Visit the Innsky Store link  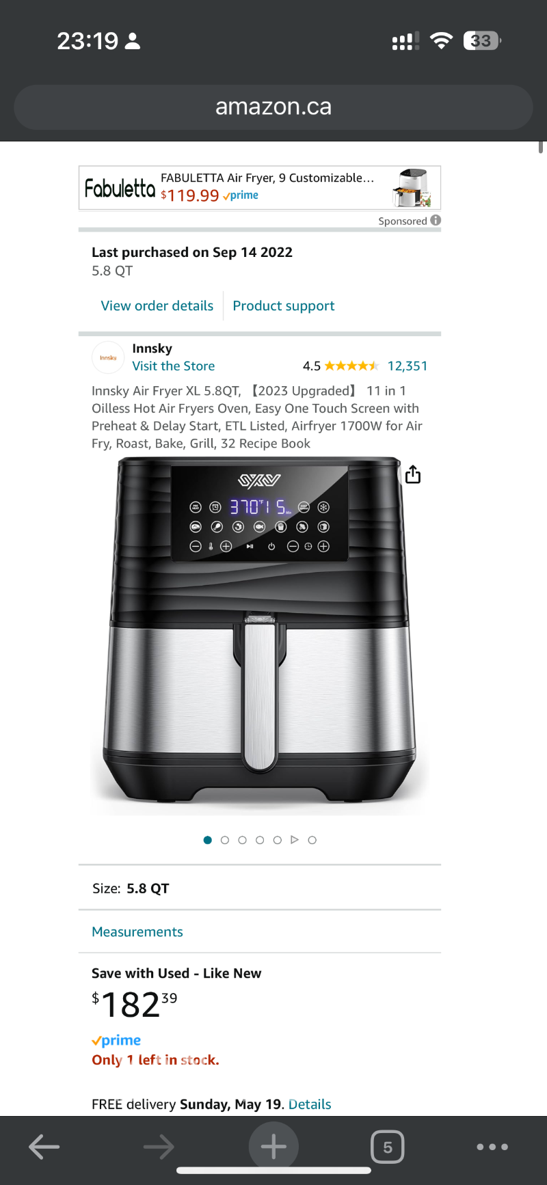[x=174, y=366]
